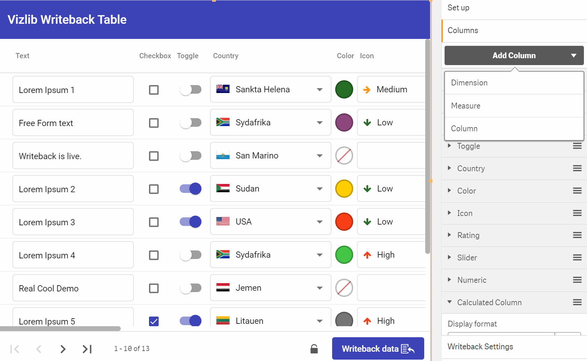Open USA country dropdown

coord(271,222)
